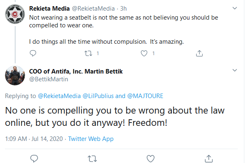This screenshot has height=163, width=246.
Task: Open the 3h timestamp on Rekieta tweet
Action: point(123,9)
